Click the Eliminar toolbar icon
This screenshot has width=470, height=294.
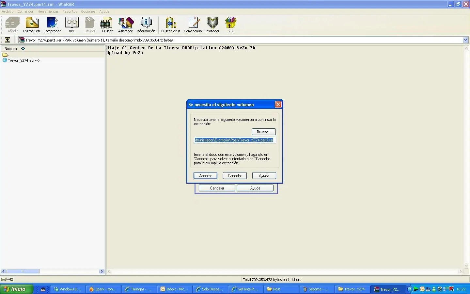[89, 23]
